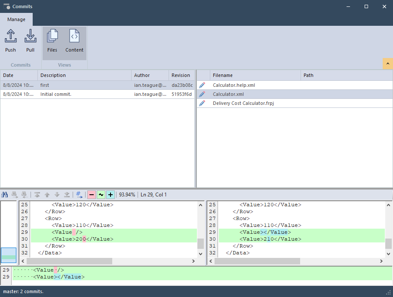Sort files by Filename column header
The height and width of the screenshot is (297, 393).
point(255,75)
